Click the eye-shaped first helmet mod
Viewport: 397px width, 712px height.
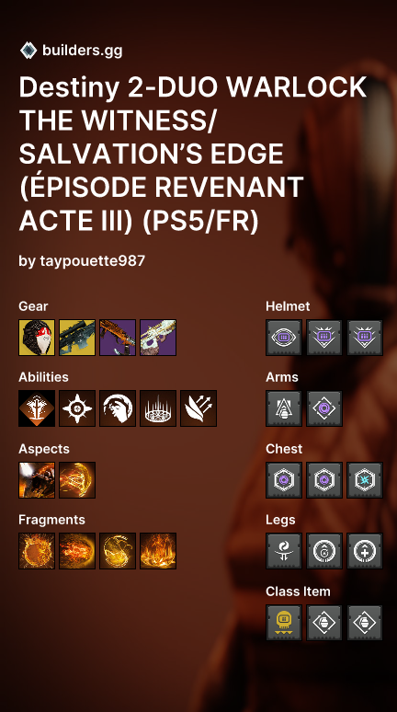point(284,338)
